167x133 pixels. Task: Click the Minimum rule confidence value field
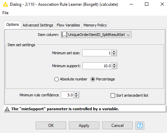68,95
